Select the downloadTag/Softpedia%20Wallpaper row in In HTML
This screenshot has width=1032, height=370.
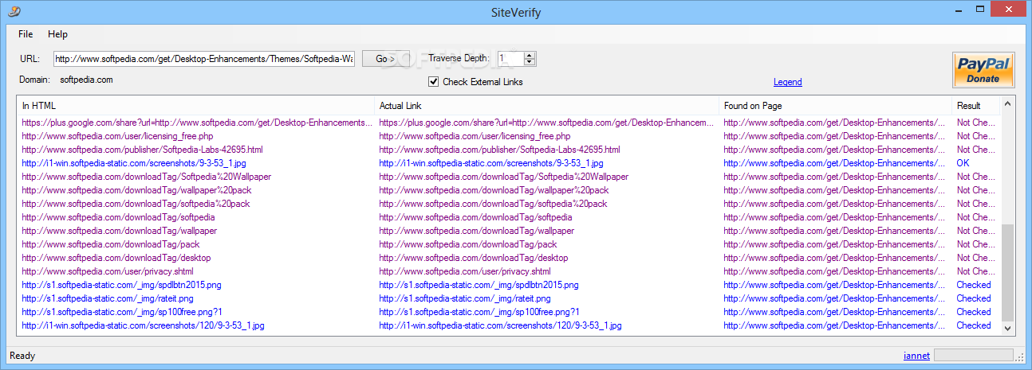click(x=146, y=177)
